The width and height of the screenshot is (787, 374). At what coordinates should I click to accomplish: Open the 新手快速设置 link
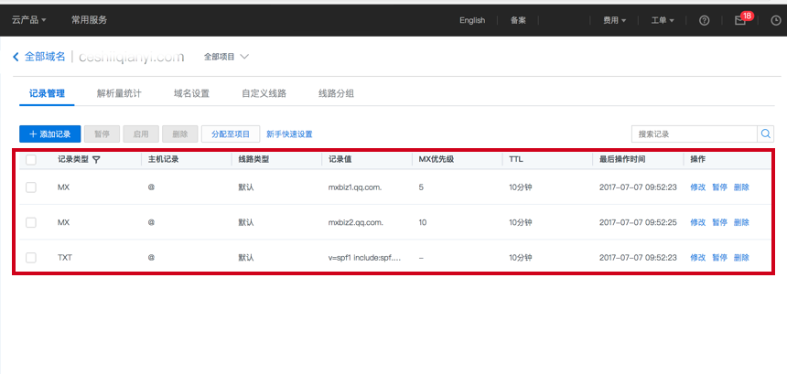click(289, 134)
